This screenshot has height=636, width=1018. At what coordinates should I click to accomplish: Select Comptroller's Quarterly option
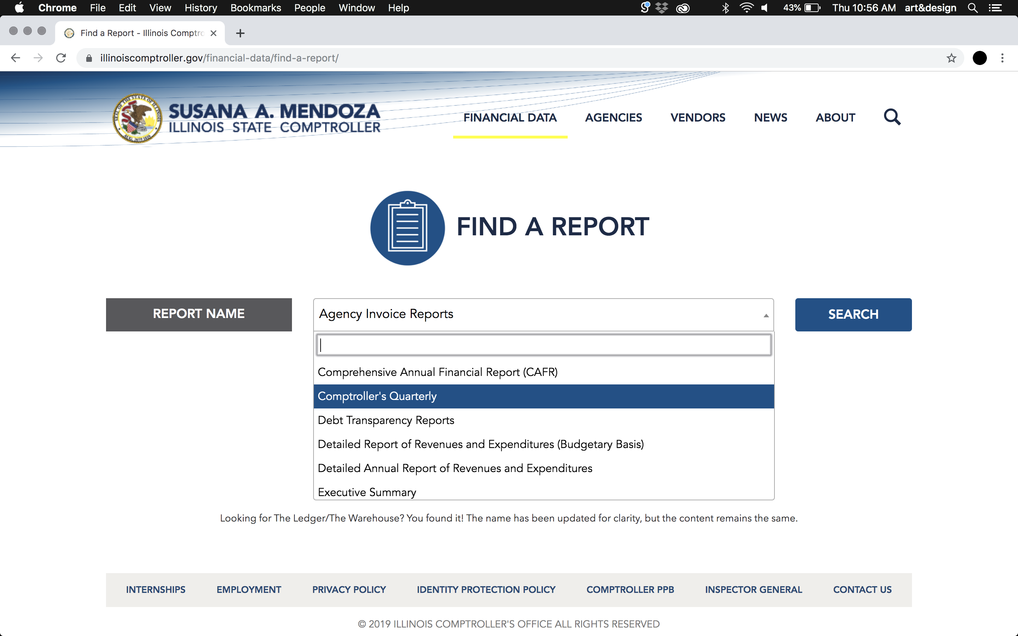pos(544,396)
